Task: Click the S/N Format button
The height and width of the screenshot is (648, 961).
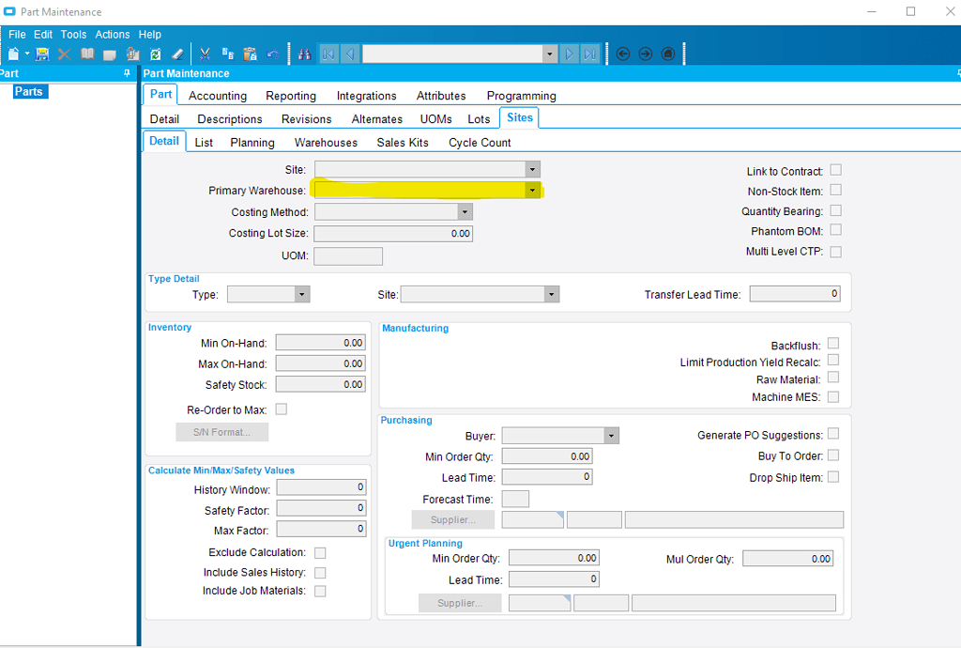Action: 221,431
